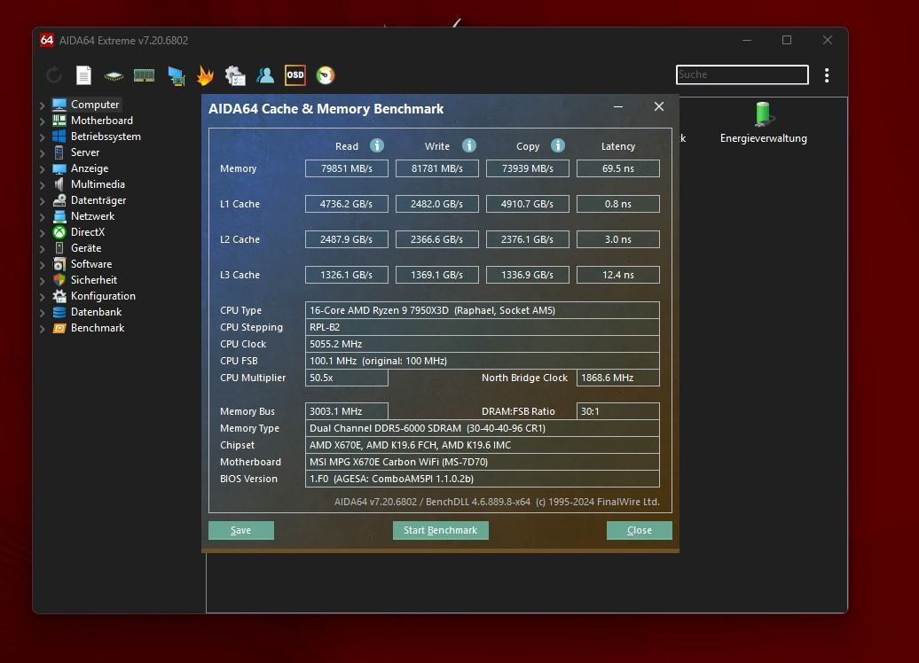The width and height of the screenshot is (919, 663).
Task: Click the refresh arrow in the toolbar
Action: pos(54,75)
